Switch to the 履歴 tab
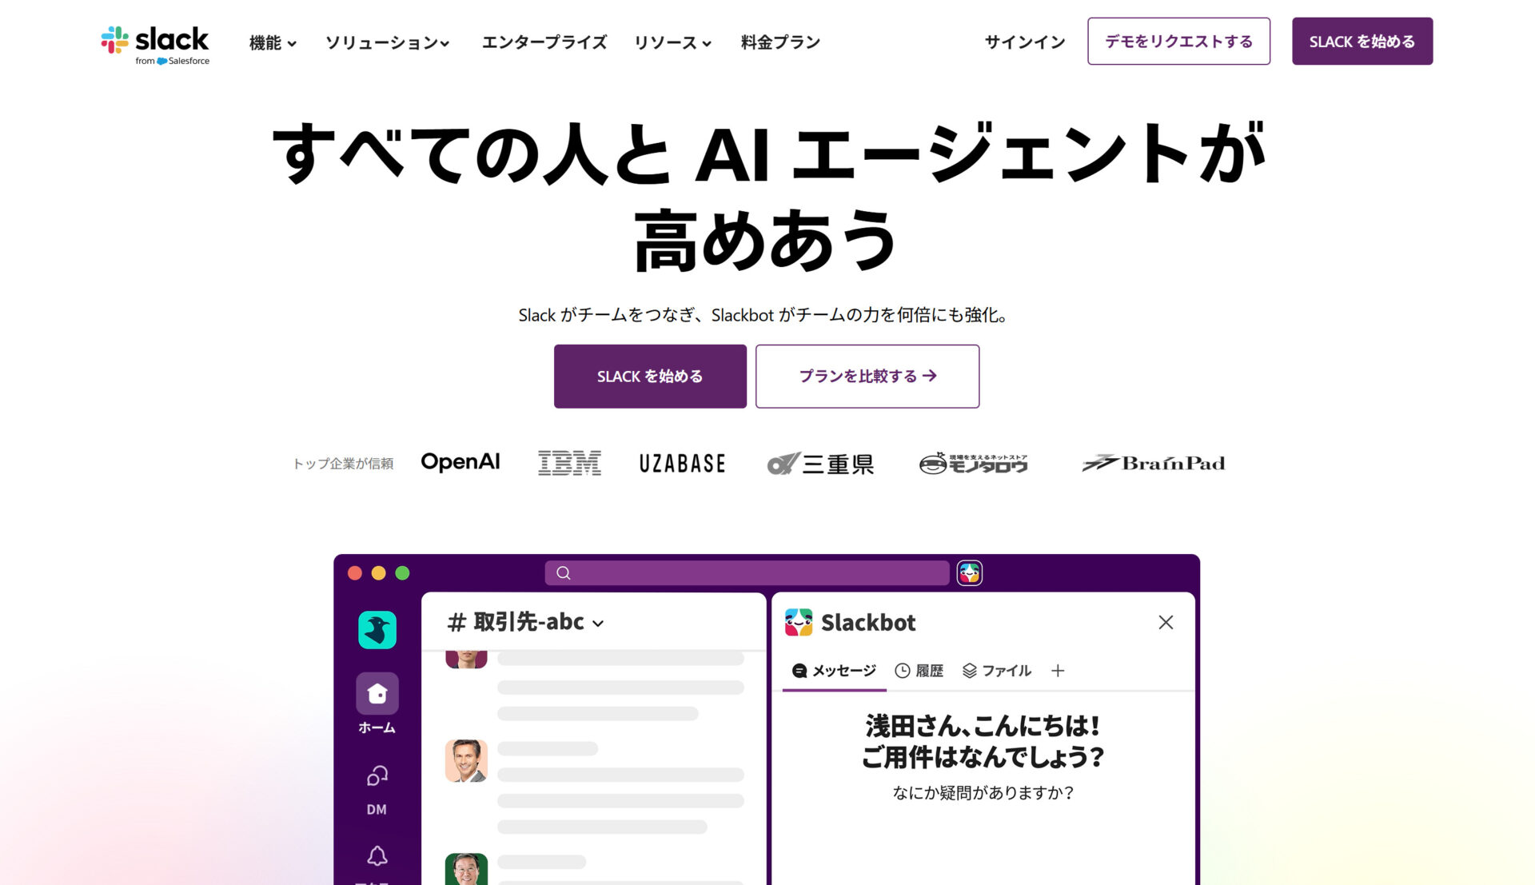Screen dimensions: 1535x885 click(919, 671)
